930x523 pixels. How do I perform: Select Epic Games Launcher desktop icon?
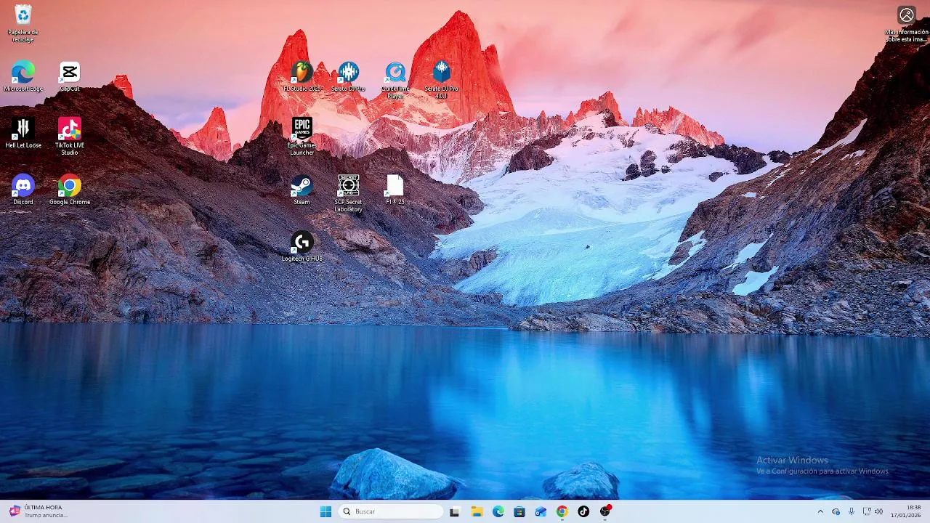pyautogui.click(x=302, y=137)
